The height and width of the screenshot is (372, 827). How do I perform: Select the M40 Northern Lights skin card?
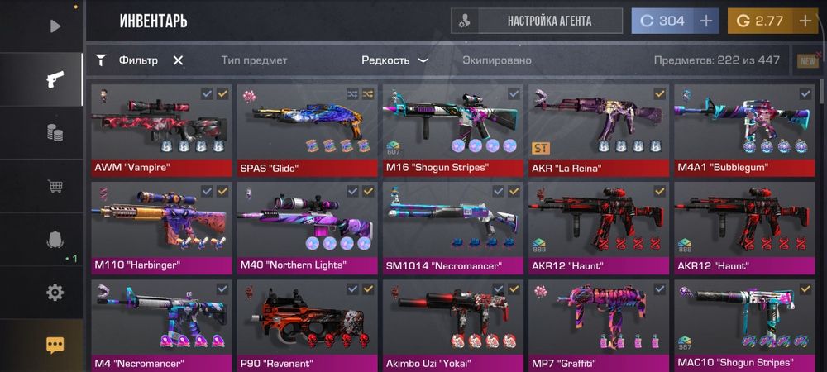tap(307, 228)
